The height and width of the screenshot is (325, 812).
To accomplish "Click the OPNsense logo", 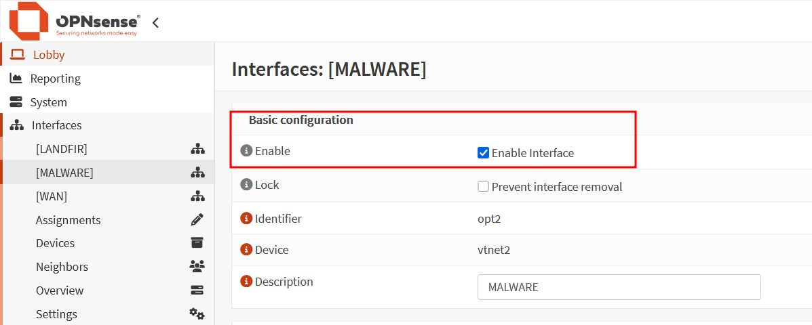I will click(x=75, y=21).
